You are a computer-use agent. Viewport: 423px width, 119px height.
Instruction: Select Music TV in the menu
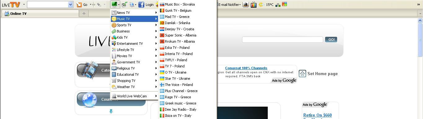134,19
